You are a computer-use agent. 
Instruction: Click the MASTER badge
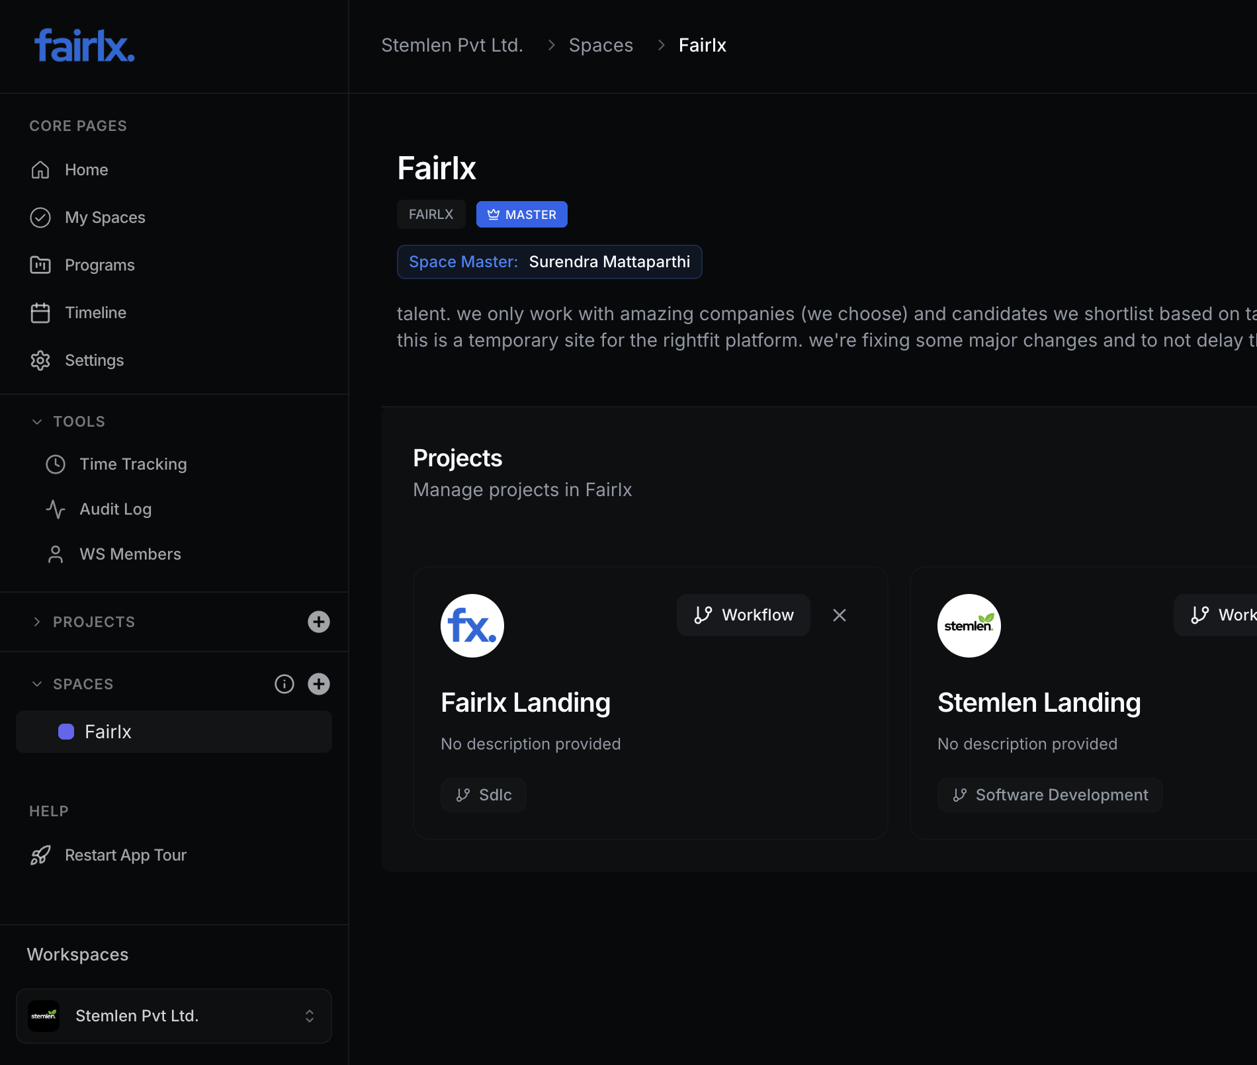[x=522, y=214]
